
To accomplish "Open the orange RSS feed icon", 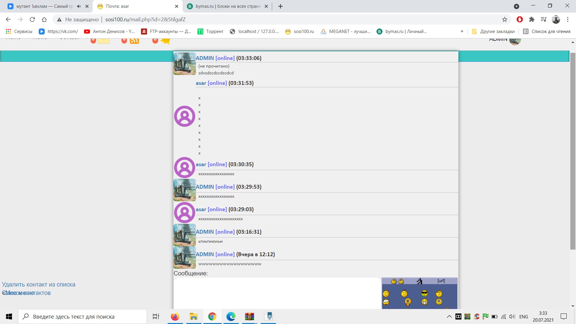I will (134, 41).
